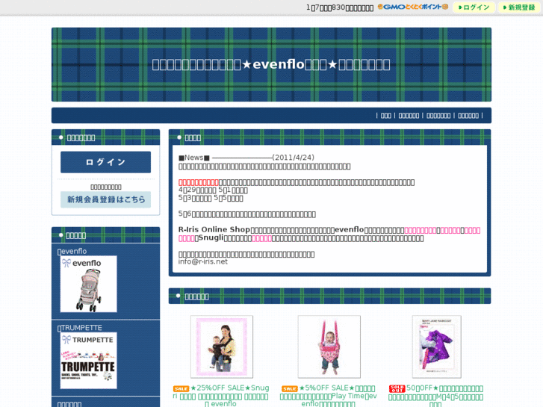Click the pink link after Snugli text

262,238
